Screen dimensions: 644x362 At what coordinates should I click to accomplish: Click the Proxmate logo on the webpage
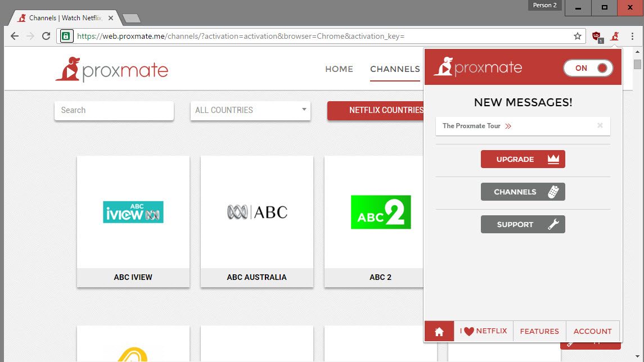pyautogui.click(x=112, y=69)
